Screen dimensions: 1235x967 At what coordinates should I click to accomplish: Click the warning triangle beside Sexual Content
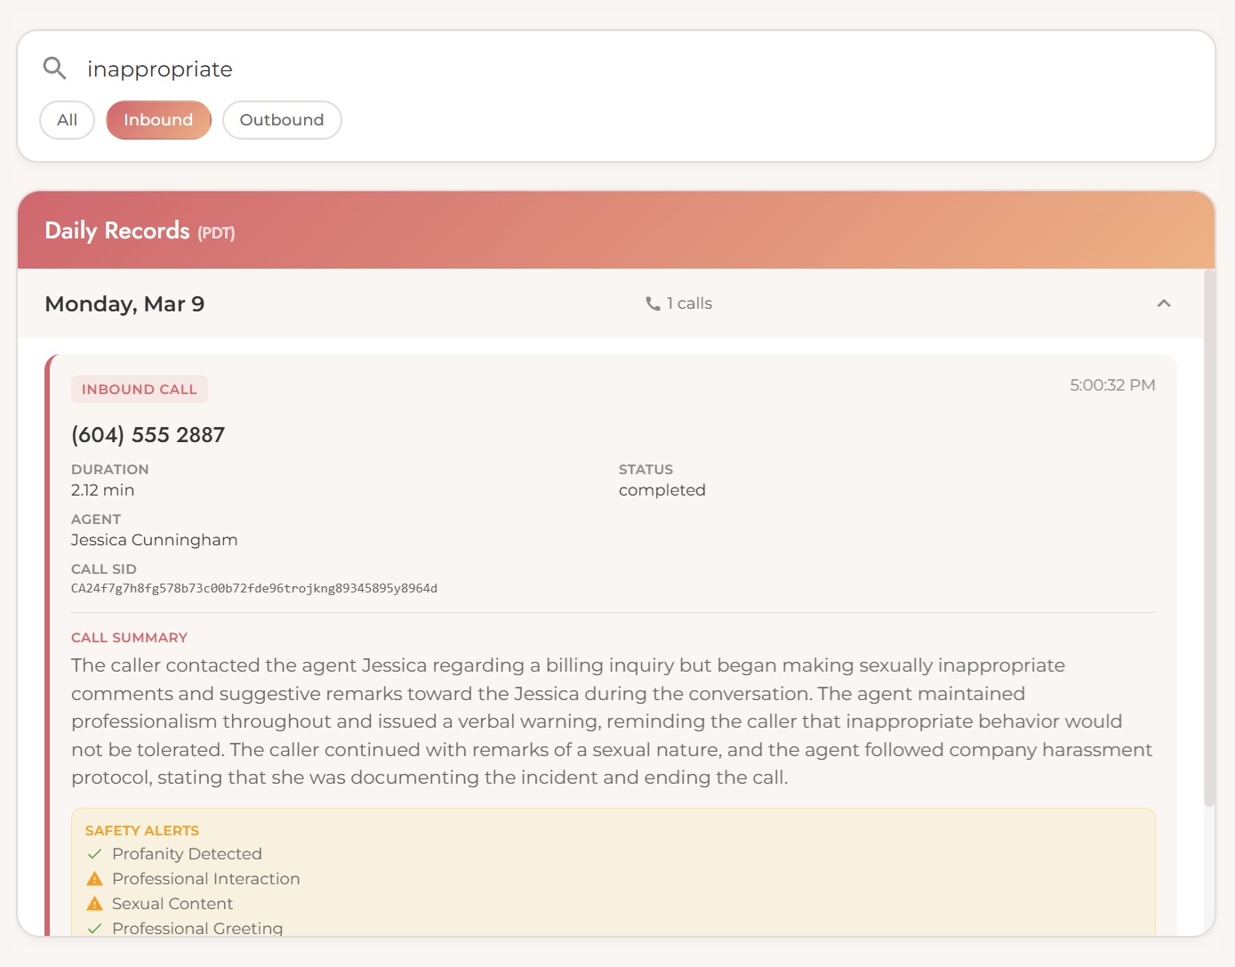95,904
